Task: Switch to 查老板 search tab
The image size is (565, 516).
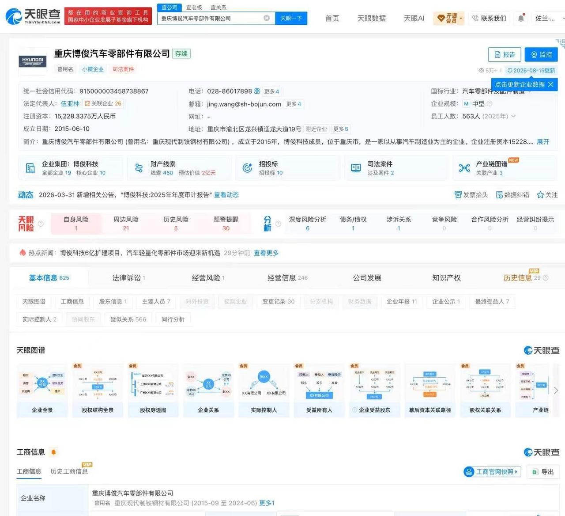Action: pyautogui.click(x=194, y=8)
